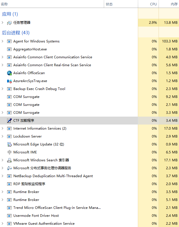
Task: Click the 2.9% CPU value
Action: [153, 23]
